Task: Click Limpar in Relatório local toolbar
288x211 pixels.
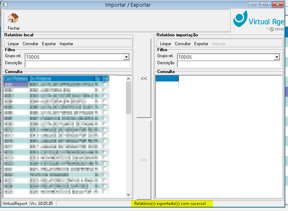Action: 13,44
